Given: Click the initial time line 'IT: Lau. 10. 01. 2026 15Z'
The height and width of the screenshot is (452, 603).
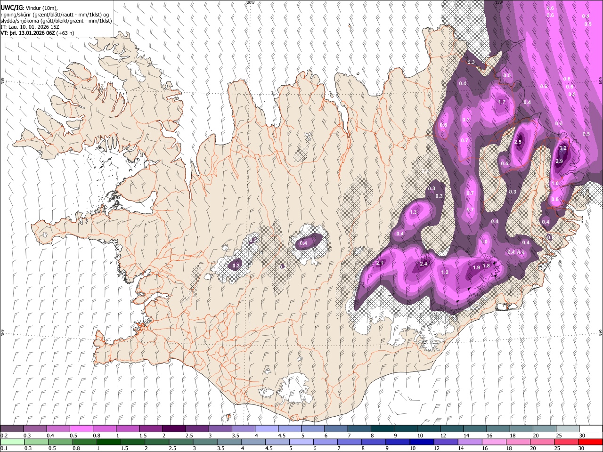Looking at the screenshot, I should tap(30, 27).
